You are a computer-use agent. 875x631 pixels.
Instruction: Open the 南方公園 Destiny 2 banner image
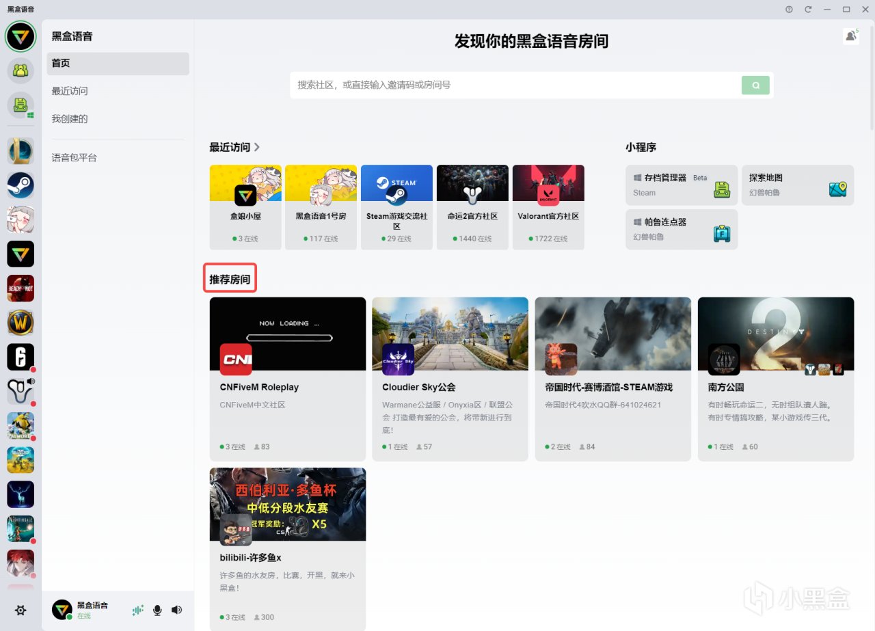click(776, 334)
